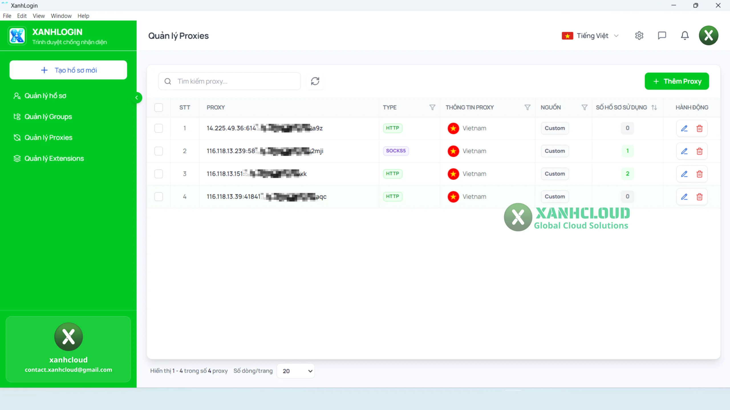This screenshot has height=410, width=730.
Task: Click the PROXY column header
Action: [216, 107]
